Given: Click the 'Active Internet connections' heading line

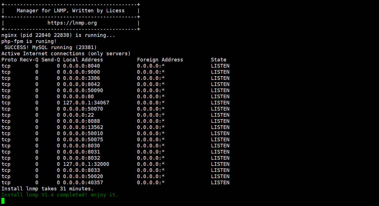Looking at the screenshot, I should [x=66, y=54].
